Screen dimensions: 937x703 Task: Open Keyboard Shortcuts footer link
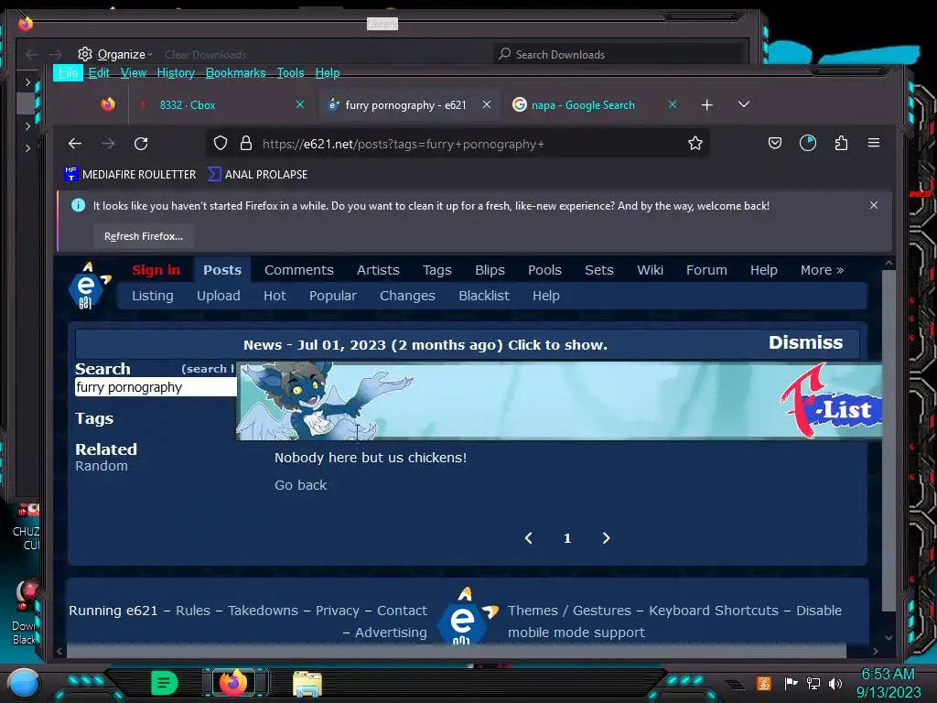click(714, 611)
